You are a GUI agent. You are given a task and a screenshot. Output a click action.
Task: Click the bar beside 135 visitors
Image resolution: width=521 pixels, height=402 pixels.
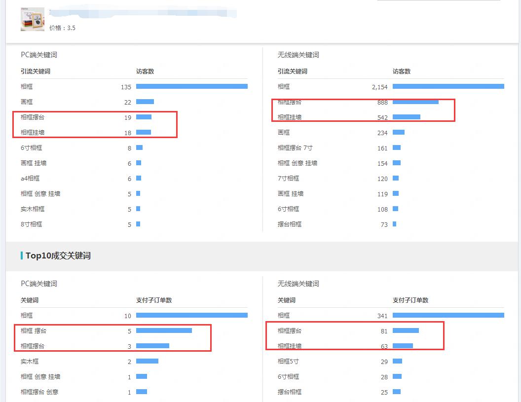pos(191,86)
